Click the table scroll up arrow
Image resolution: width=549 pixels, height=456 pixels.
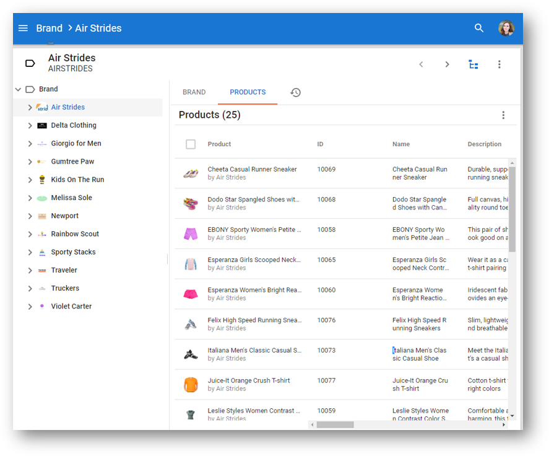[512, 163]
